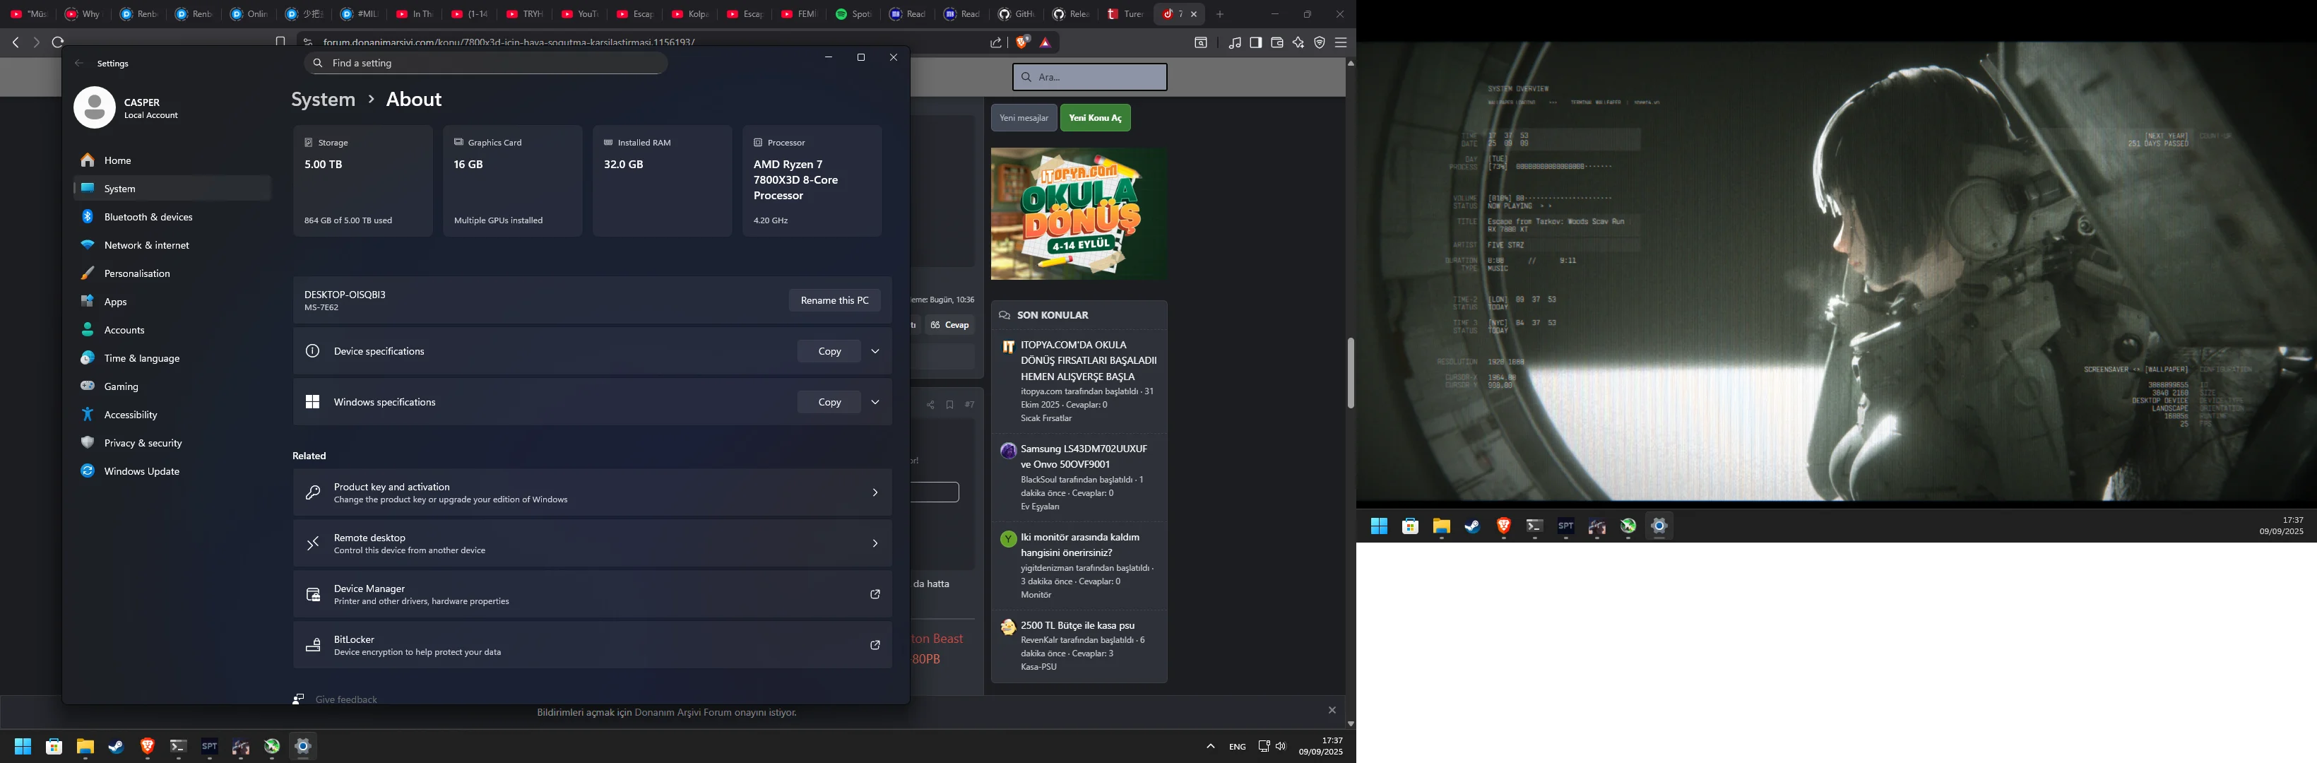Open the music playlist icon in toolbar
The height and width of the screenshot is (763, 2317).
[x=1234, y=42]
